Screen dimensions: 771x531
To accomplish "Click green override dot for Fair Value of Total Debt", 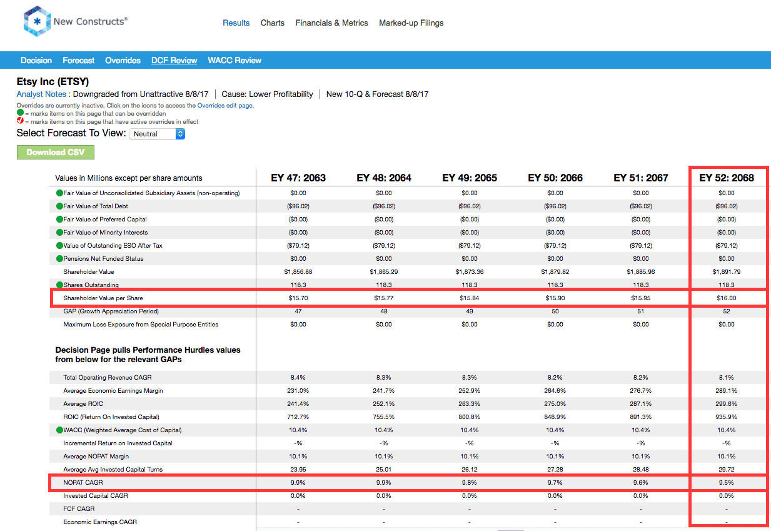I will pos(59,206).
